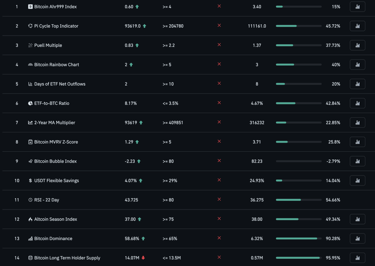Click the ETF Net Outflows bar icon
The image size is (375, 266).
[x=30, y=84]
